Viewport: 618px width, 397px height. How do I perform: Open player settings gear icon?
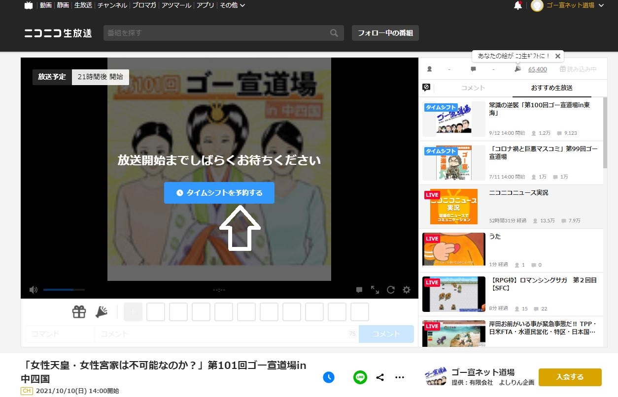407,290
